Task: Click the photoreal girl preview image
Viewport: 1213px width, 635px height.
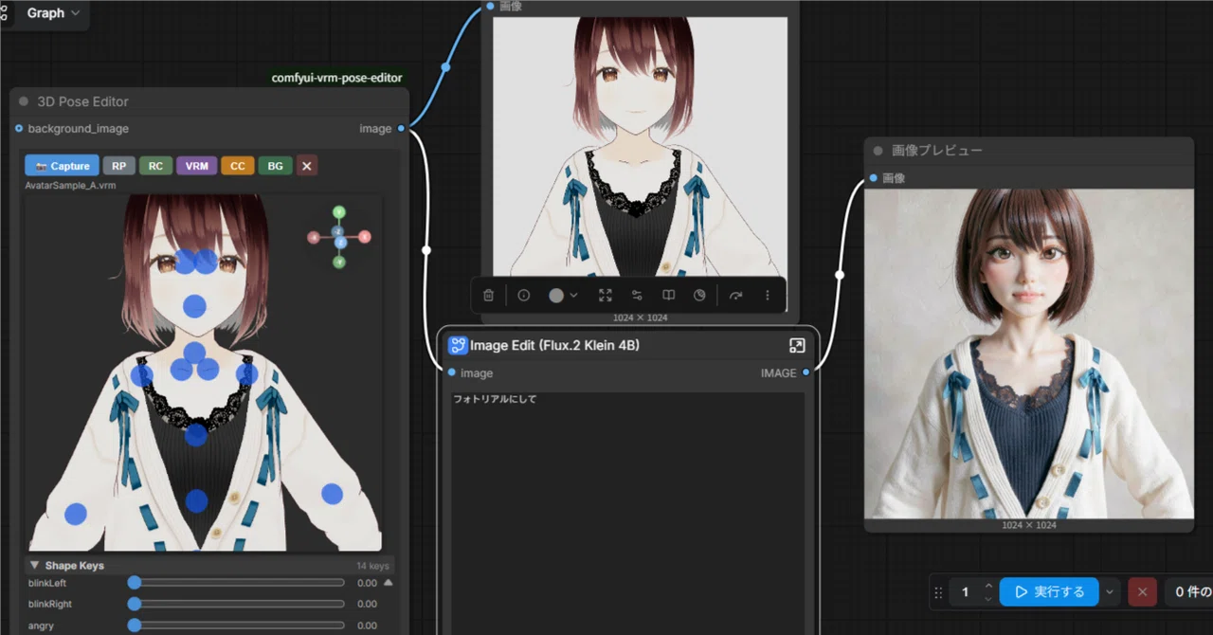Action: point(1029,354)
